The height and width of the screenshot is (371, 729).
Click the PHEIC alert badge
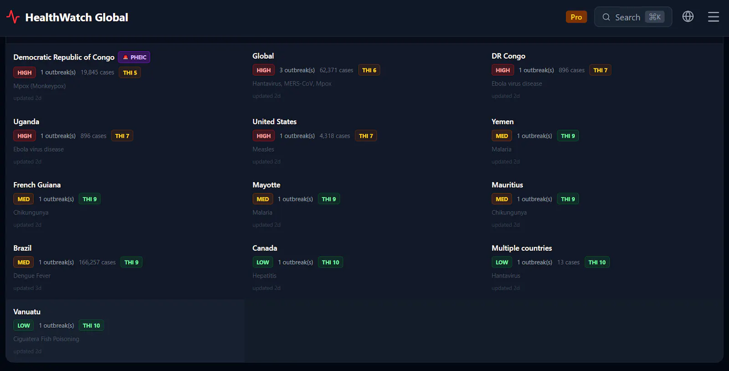click(134, 57)
